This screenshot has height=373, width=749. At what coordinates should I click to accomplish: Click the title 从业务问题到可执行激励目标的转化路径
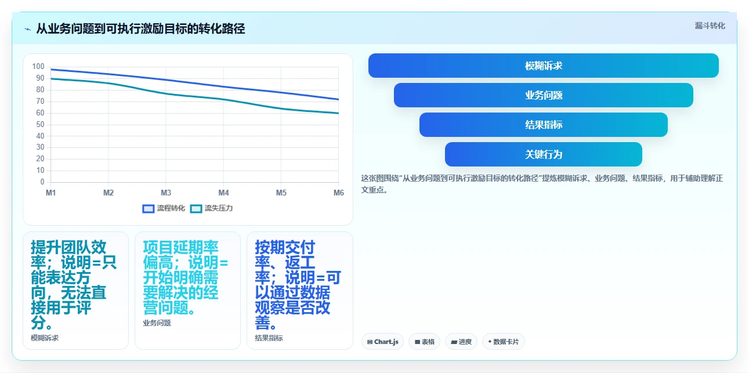[140, 28]
